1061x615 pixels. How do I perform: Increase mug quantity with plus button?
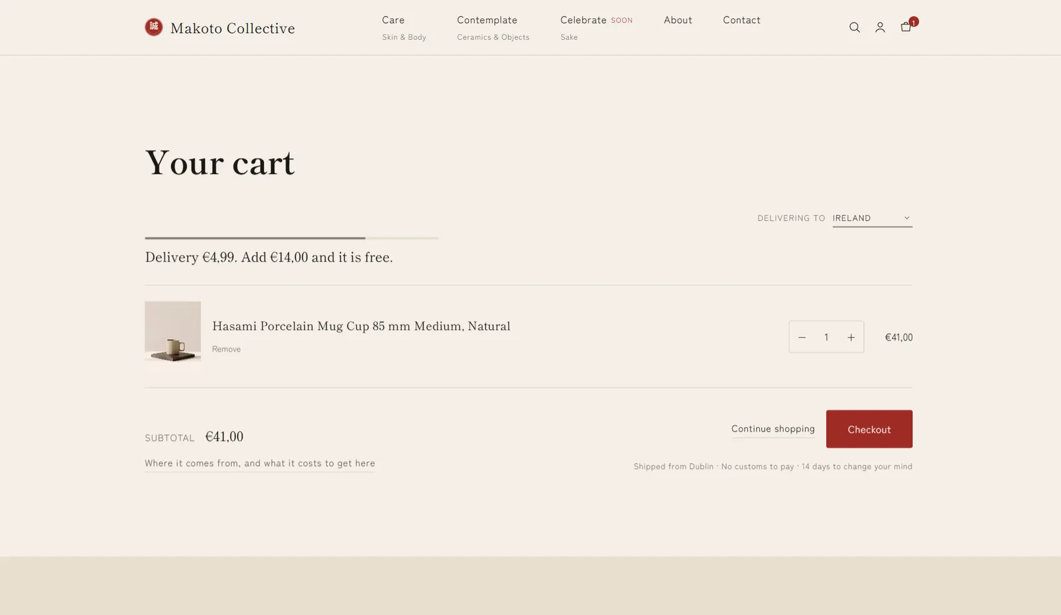(x=851, y=337)
